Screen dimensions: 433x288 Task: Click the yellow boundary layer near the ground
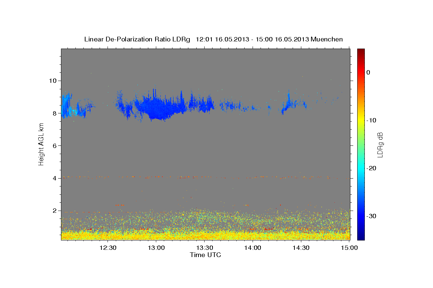pyautogui.click(x=206, y=235)
